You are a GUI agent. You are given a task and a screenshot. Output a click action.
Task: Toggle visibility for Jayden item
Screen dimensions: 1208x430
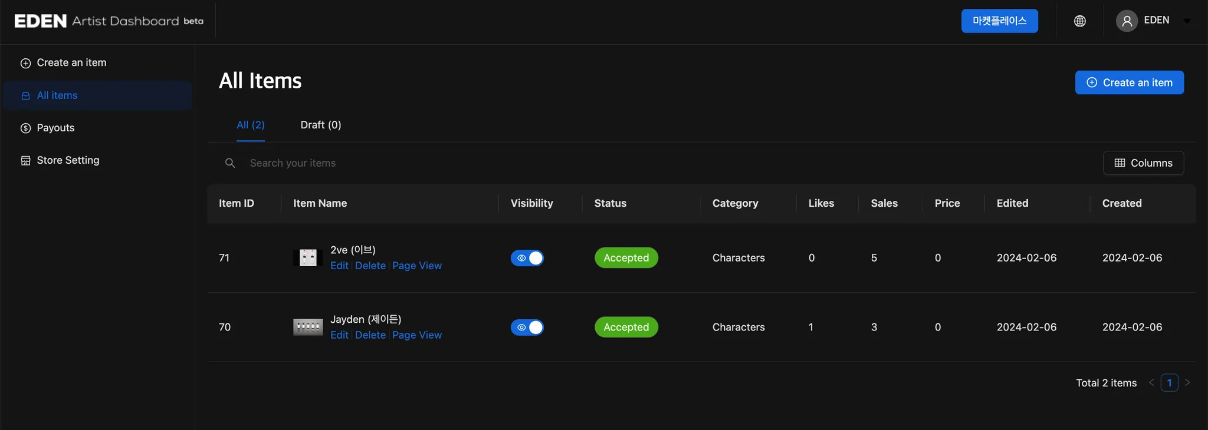(527, 328)
